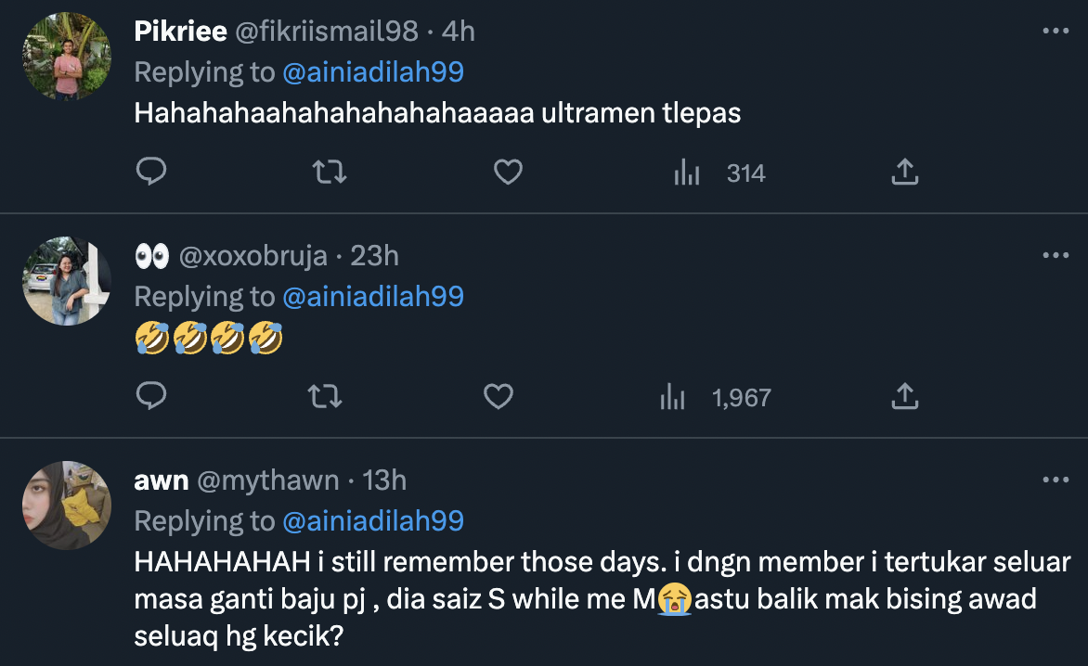Open the 13h timestamp on awn's tweet
Screen dimensions: 1088x666
point(384,480)
